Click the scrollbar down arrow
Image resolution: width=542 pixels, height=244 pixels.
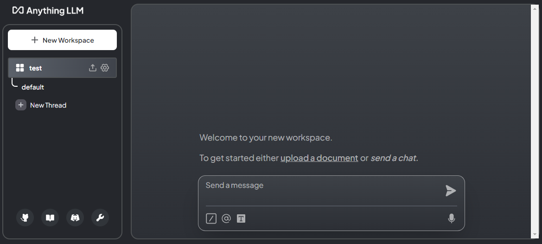(x=535, y=235)
